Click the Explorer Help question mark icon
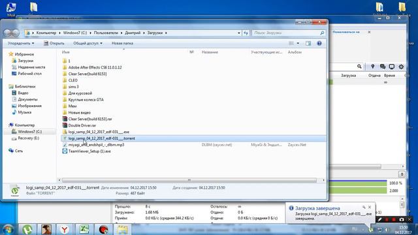This screenshot has height=235, width=418. (x=319, y=43)
